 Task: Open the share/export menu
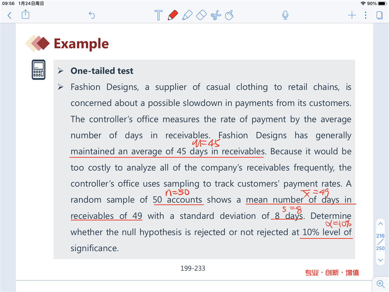25,15
